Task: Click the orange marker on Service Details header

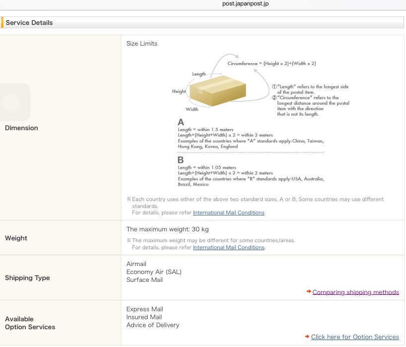Action: click(2, 22)
